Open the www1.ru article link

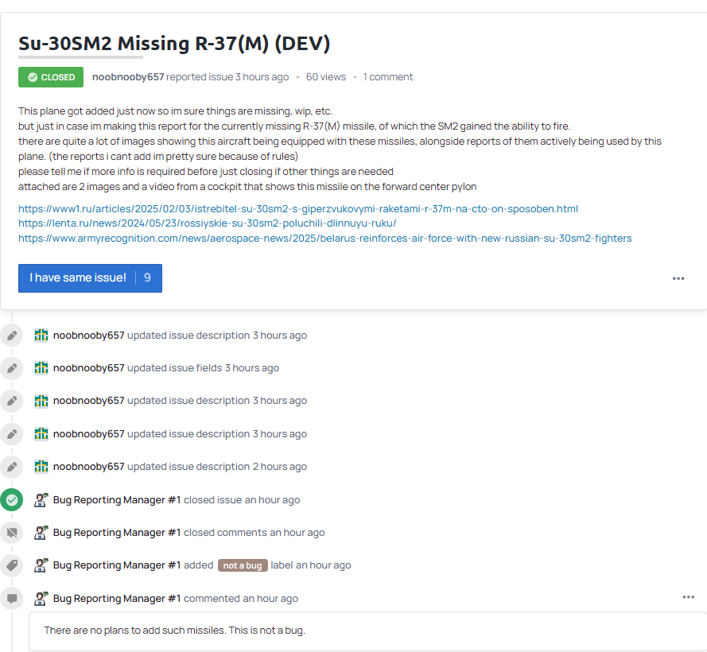[297, 208]
